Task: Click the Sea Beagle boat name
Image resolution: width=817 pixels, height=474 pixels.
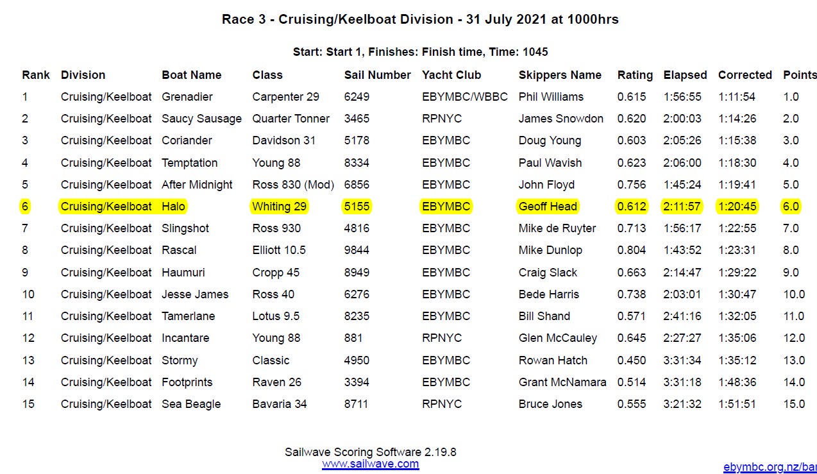Action: click(x=191, y=404)
